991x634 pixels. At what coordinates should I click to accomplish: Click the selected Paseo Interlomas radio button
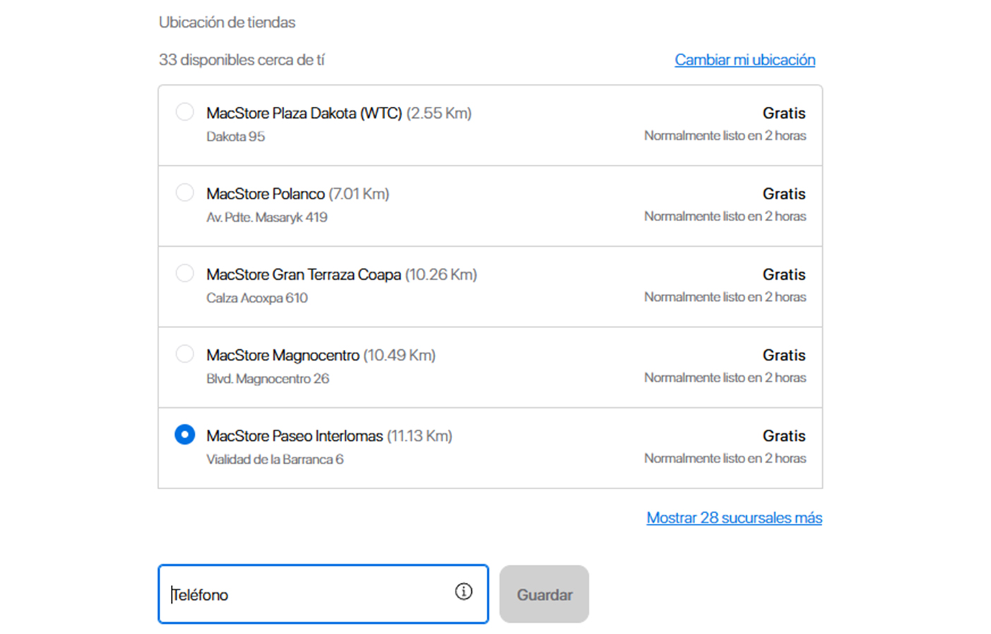[x=184, y=434]
